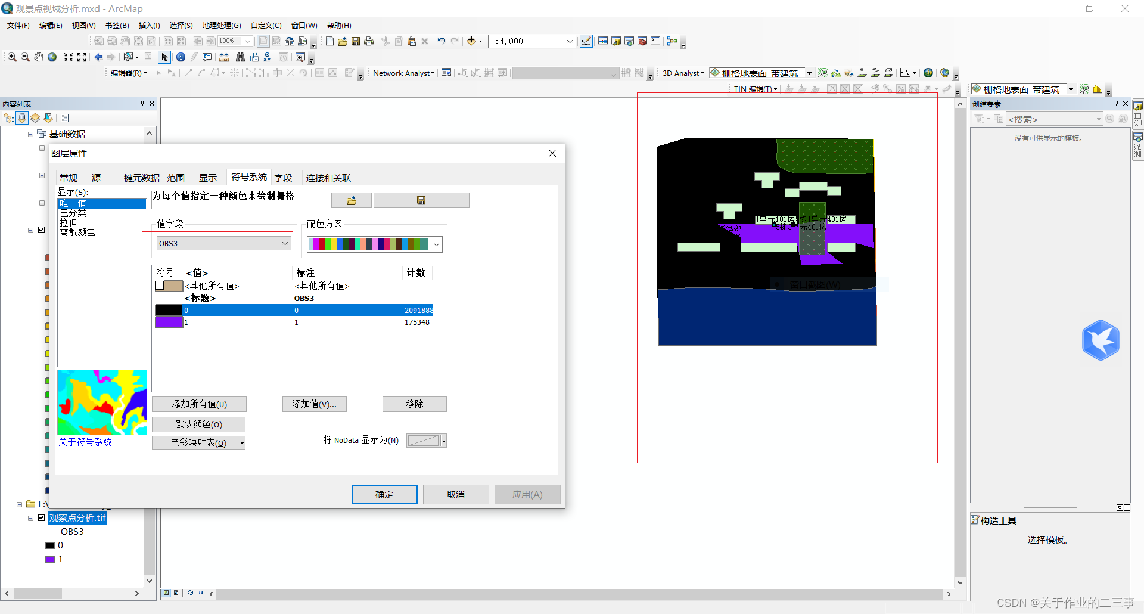Click the 创建要素 search field

[x=1055, y=119]
